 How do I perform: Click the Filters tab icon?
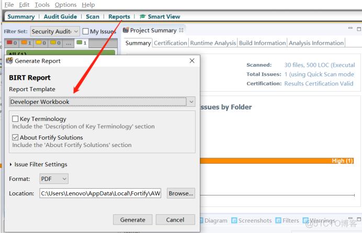[278, 220]
